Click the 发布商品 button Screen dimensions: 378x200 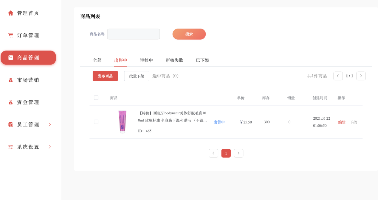point(105,76)
